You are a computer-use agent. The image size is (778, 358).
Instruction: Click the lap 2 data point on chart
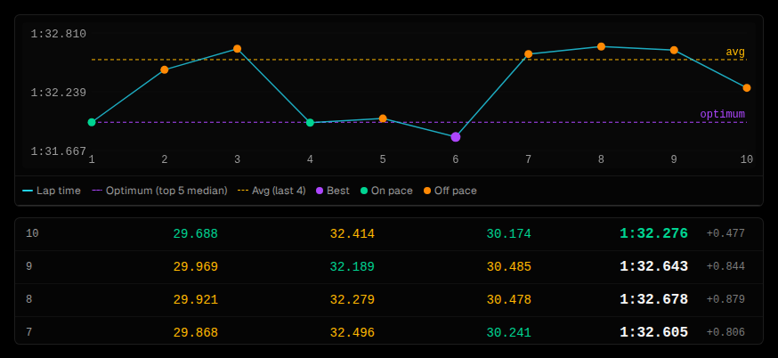click(164, 69)
